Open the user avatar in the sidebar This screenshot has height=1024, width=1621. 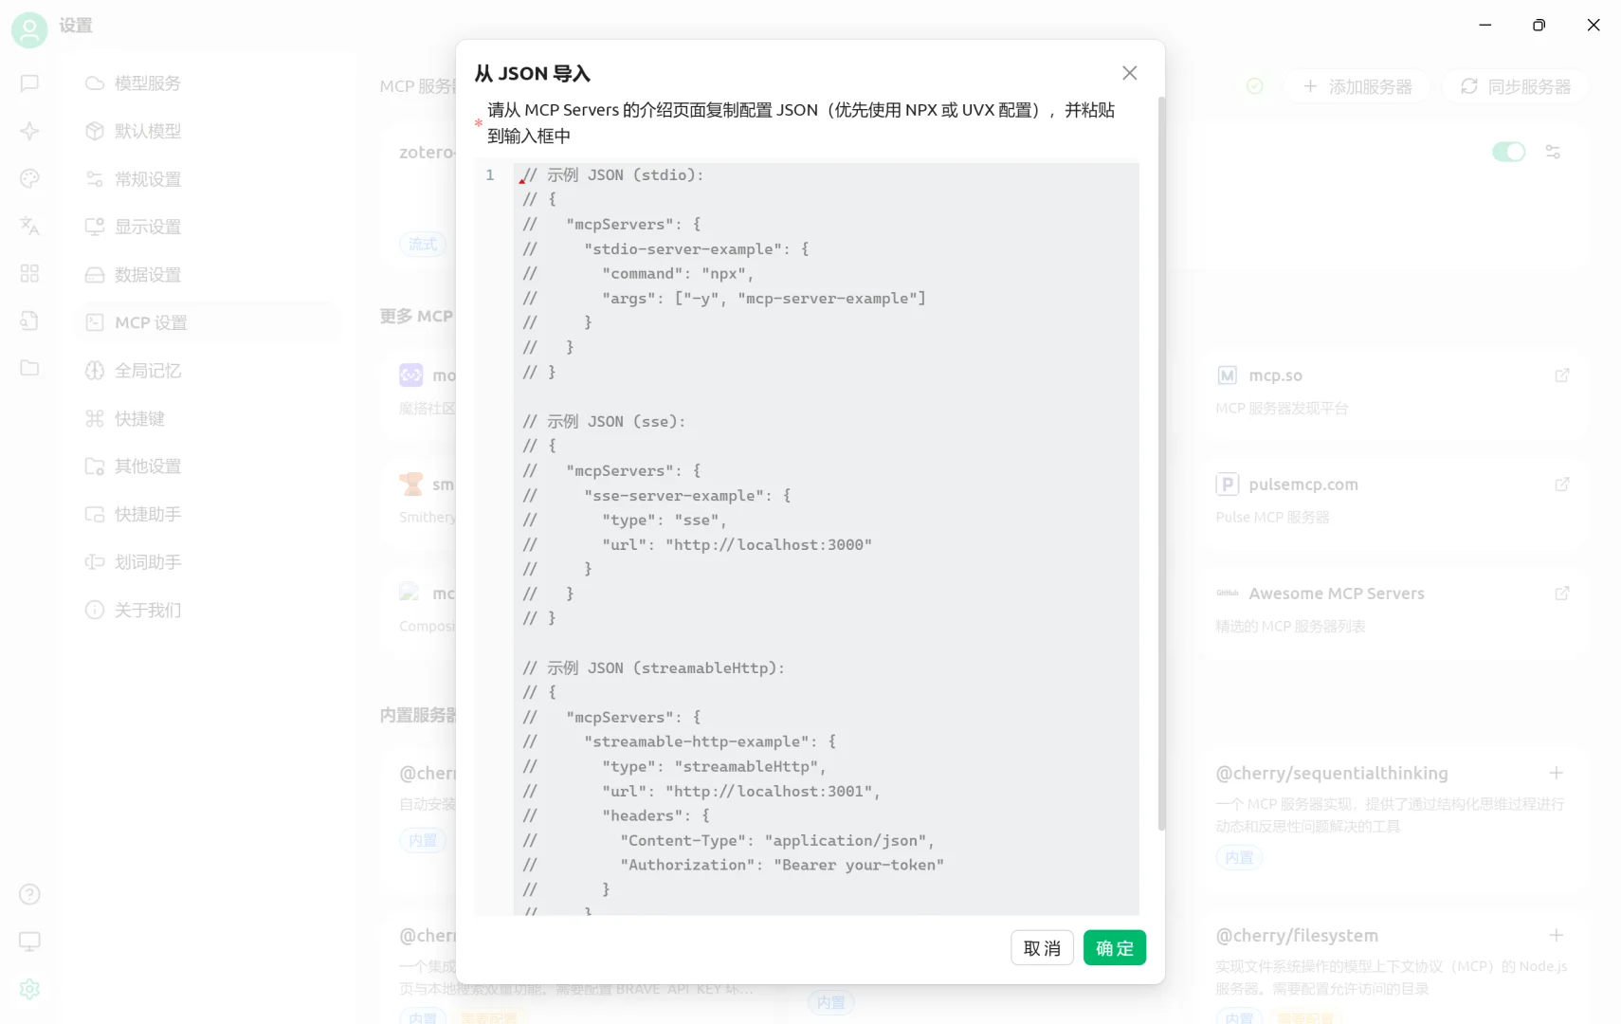(29, 30)
